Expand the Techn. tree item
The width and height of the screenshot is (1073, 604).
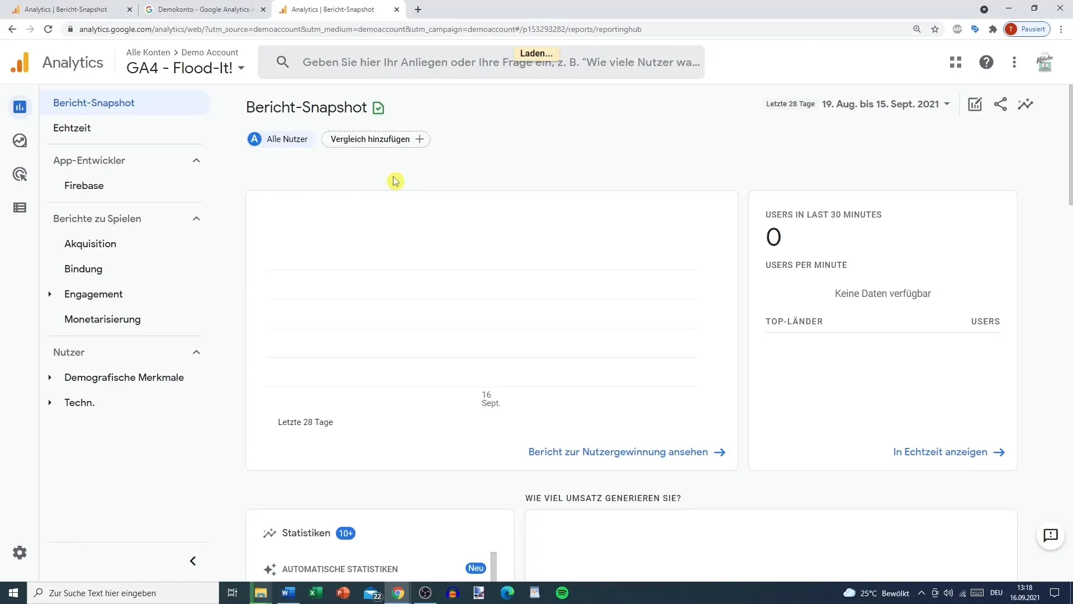(x=50, y=403)
